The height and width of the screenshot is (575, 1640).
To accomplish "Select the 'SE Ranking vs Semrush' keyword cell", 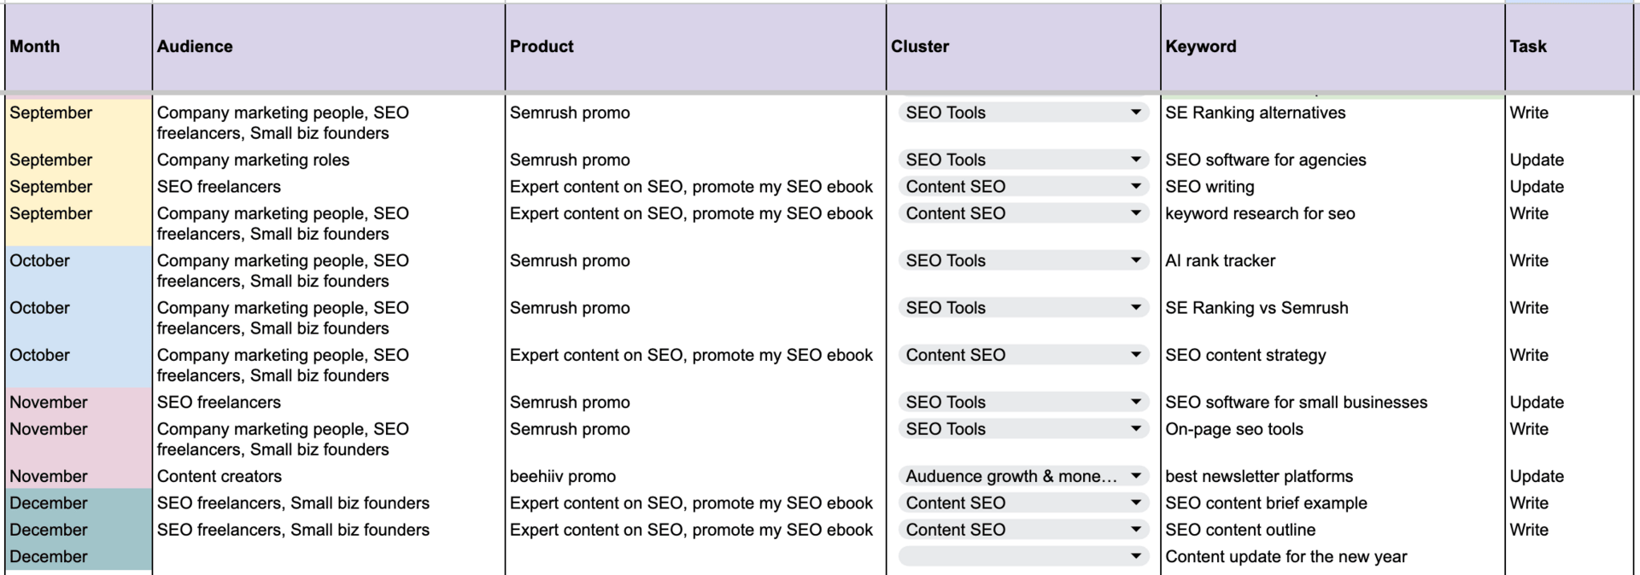I will tap(1332, 318).
